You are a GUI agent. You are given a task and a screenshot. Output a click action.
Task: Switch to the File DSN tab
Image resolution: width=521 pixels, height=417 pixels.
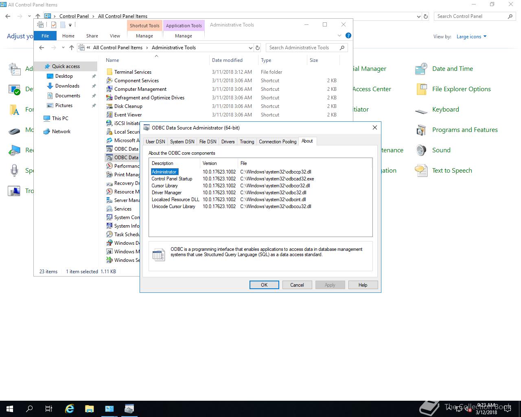208,142
